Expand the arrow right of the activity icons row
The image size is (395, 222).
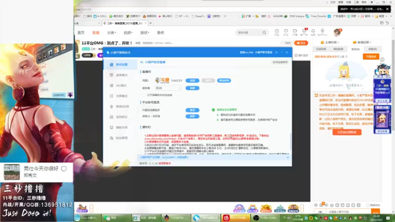click(302, 208)
